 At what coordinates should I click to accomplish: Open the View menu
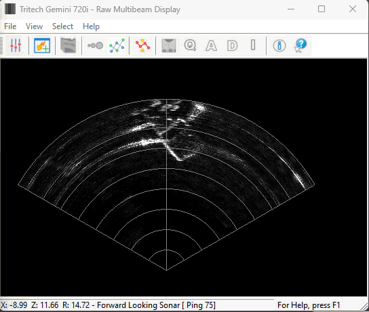coord(34,26)
